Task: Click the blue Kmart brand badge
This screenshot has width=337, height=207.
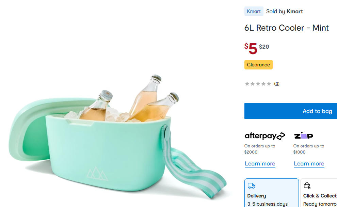Action: tap(254, 11)
